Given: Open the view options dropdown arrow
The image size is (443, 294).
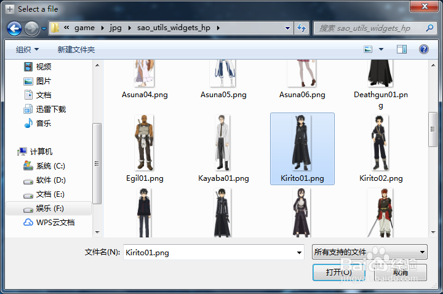Looking at the screenshot, I should click(x=381, y=49).
